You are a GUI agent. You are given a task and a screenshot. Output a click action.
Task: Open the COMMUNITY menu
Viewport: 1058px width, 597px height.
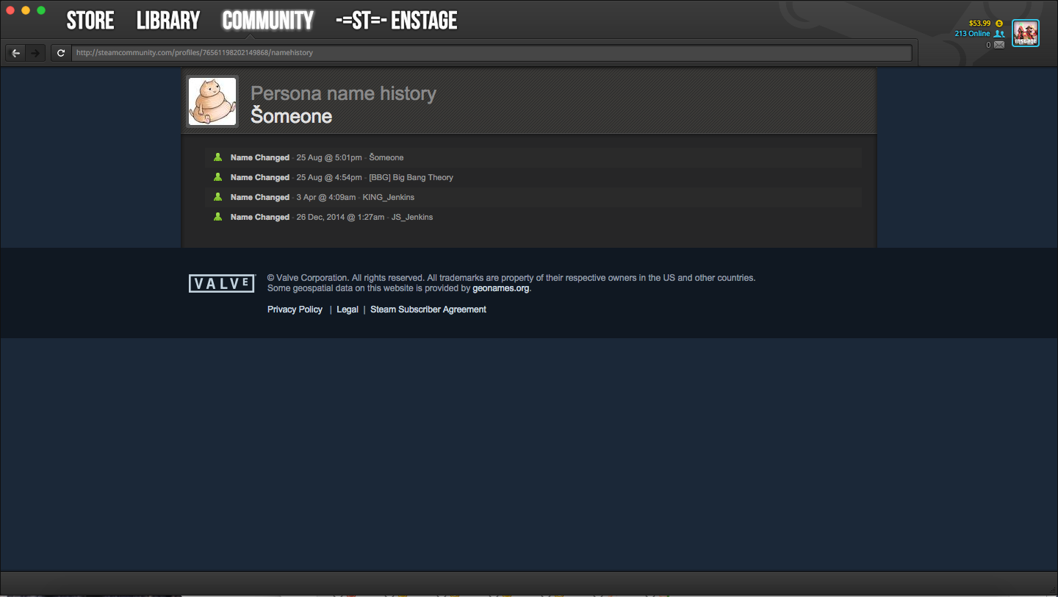(267, 21)
